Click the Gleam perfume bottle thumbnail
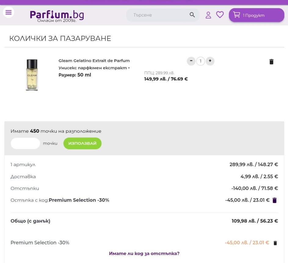 [32, 75]
